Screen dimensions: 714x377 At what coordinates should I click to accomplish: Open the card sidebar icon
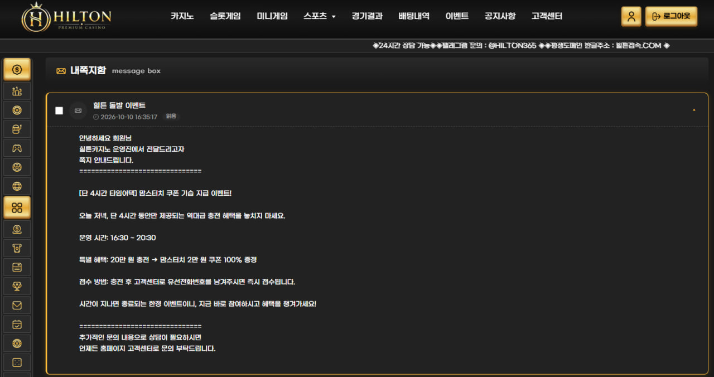[x=17, y=267]
